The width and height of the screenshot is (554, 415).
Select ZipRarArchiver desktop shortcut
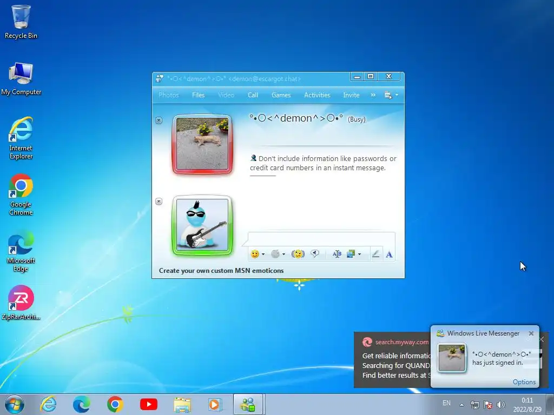point(21,303)
